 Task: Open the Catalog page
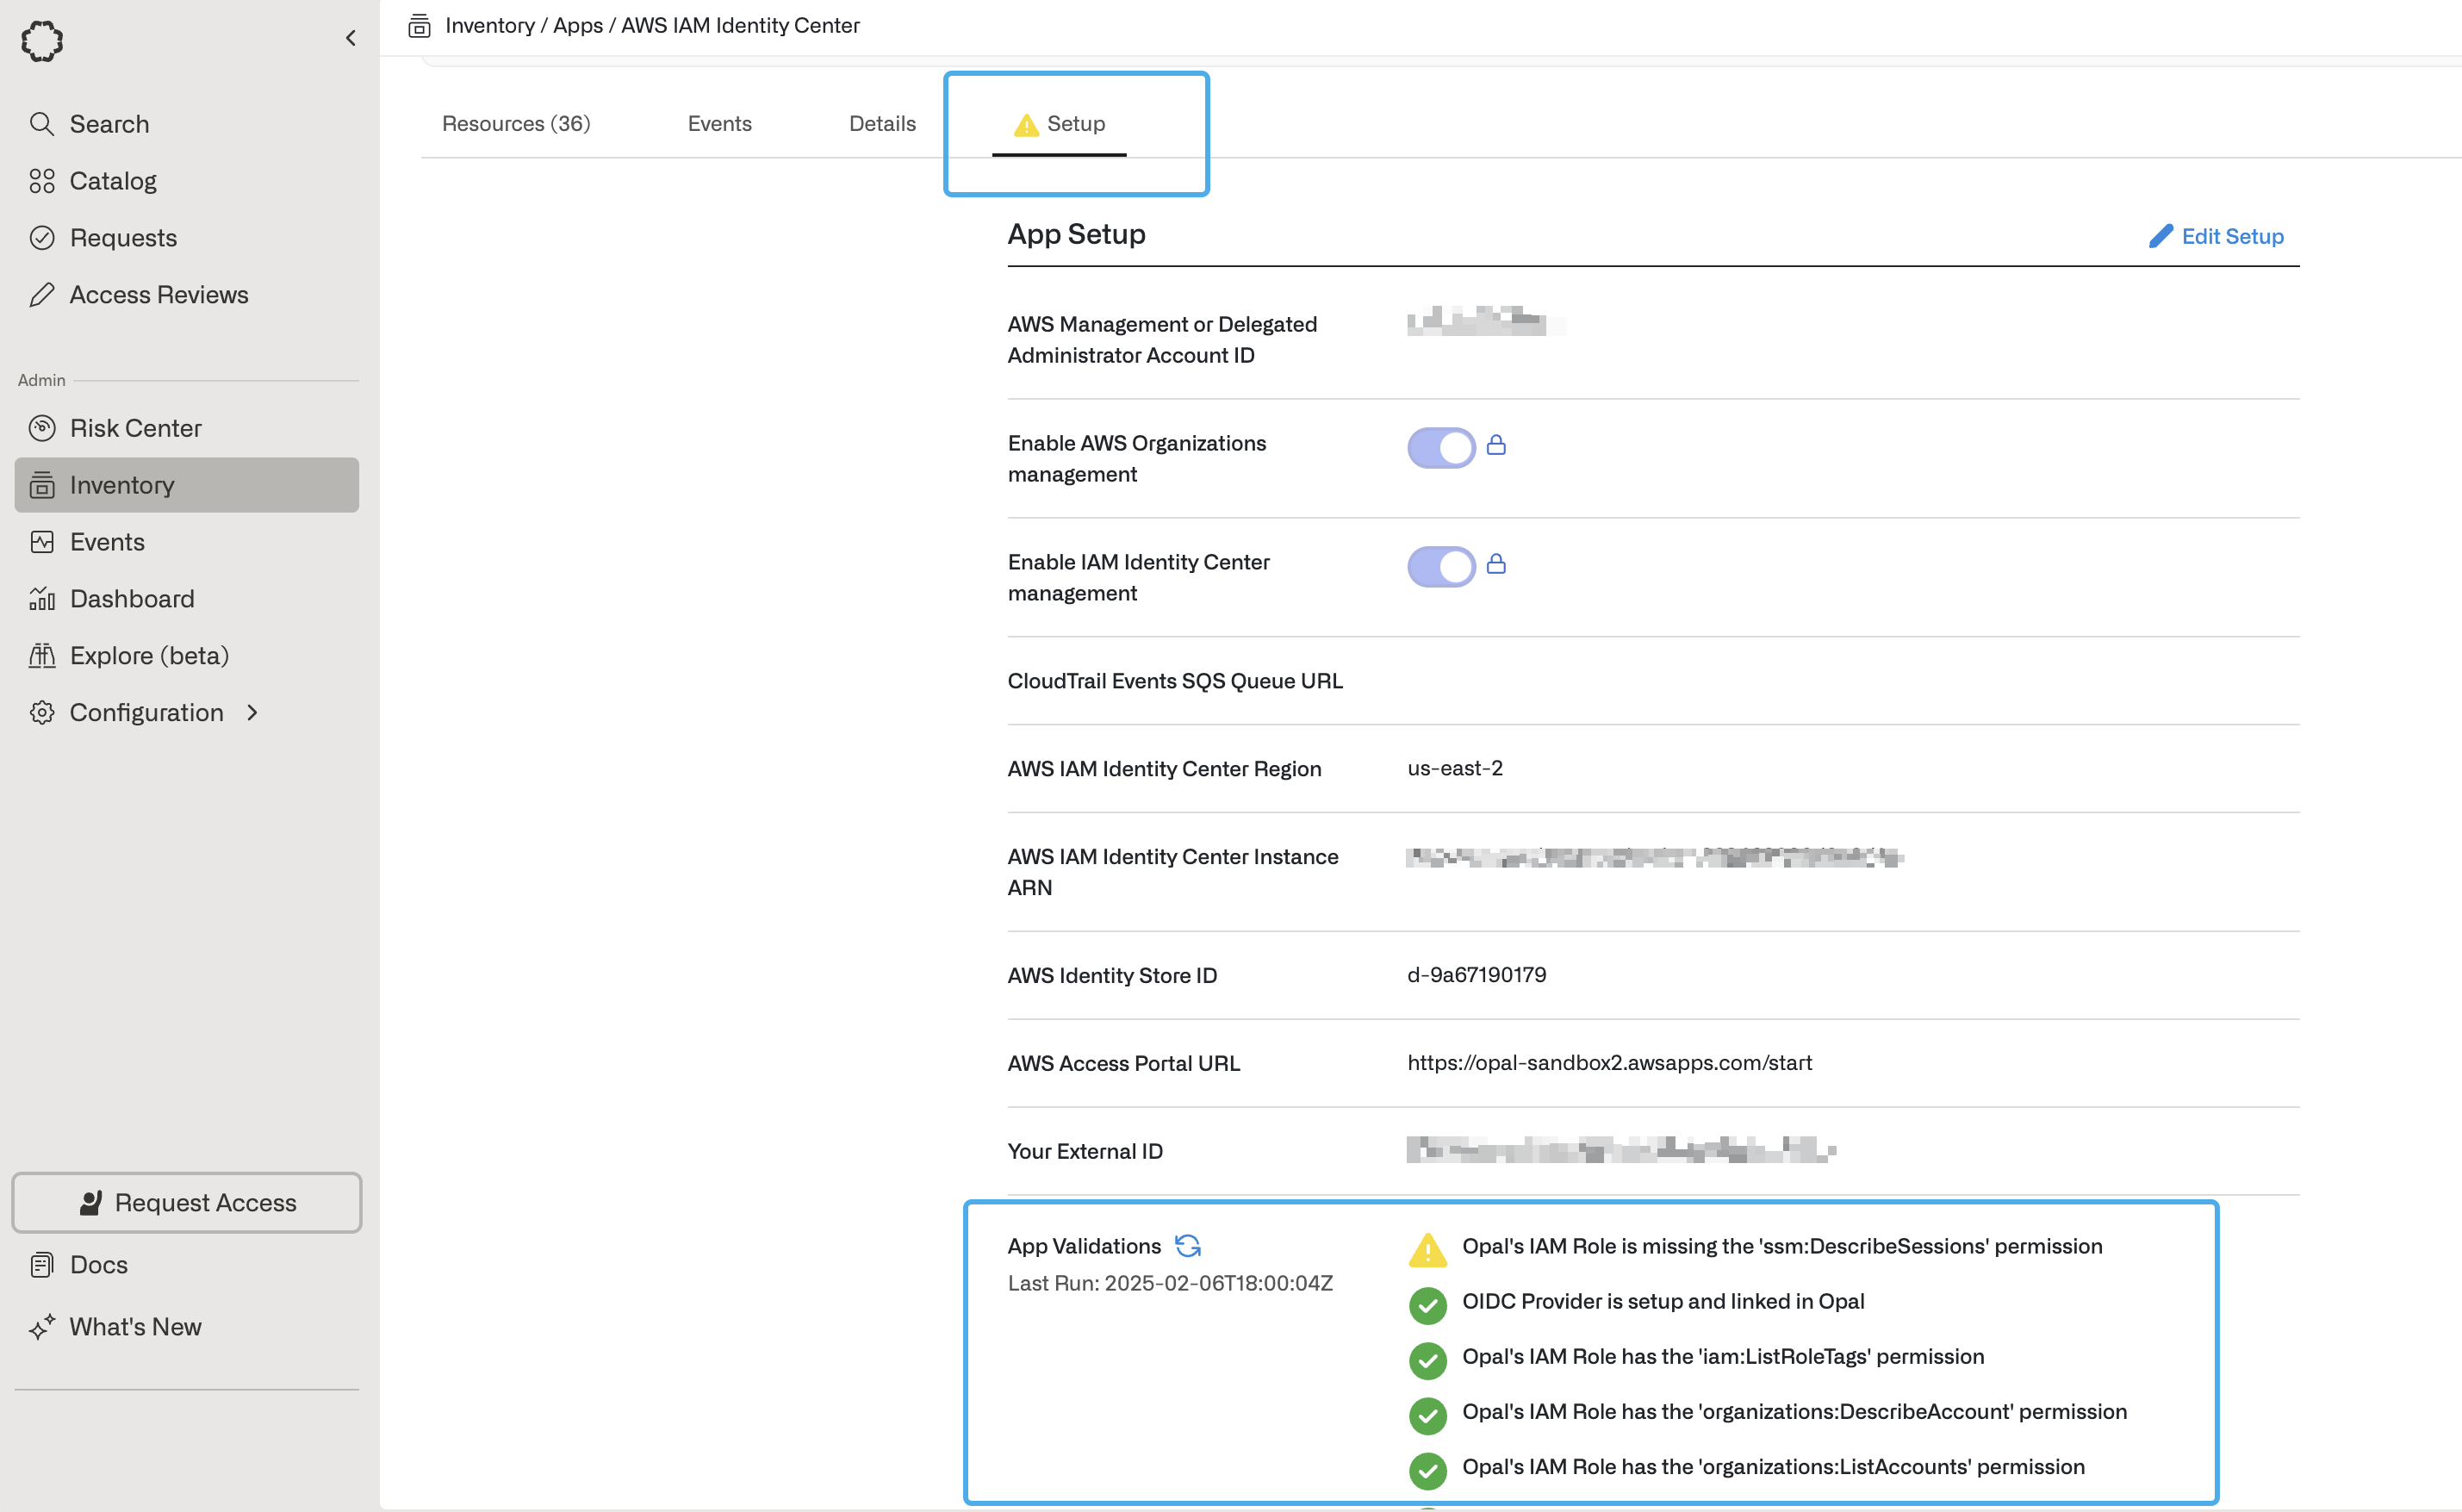(113, 181)
